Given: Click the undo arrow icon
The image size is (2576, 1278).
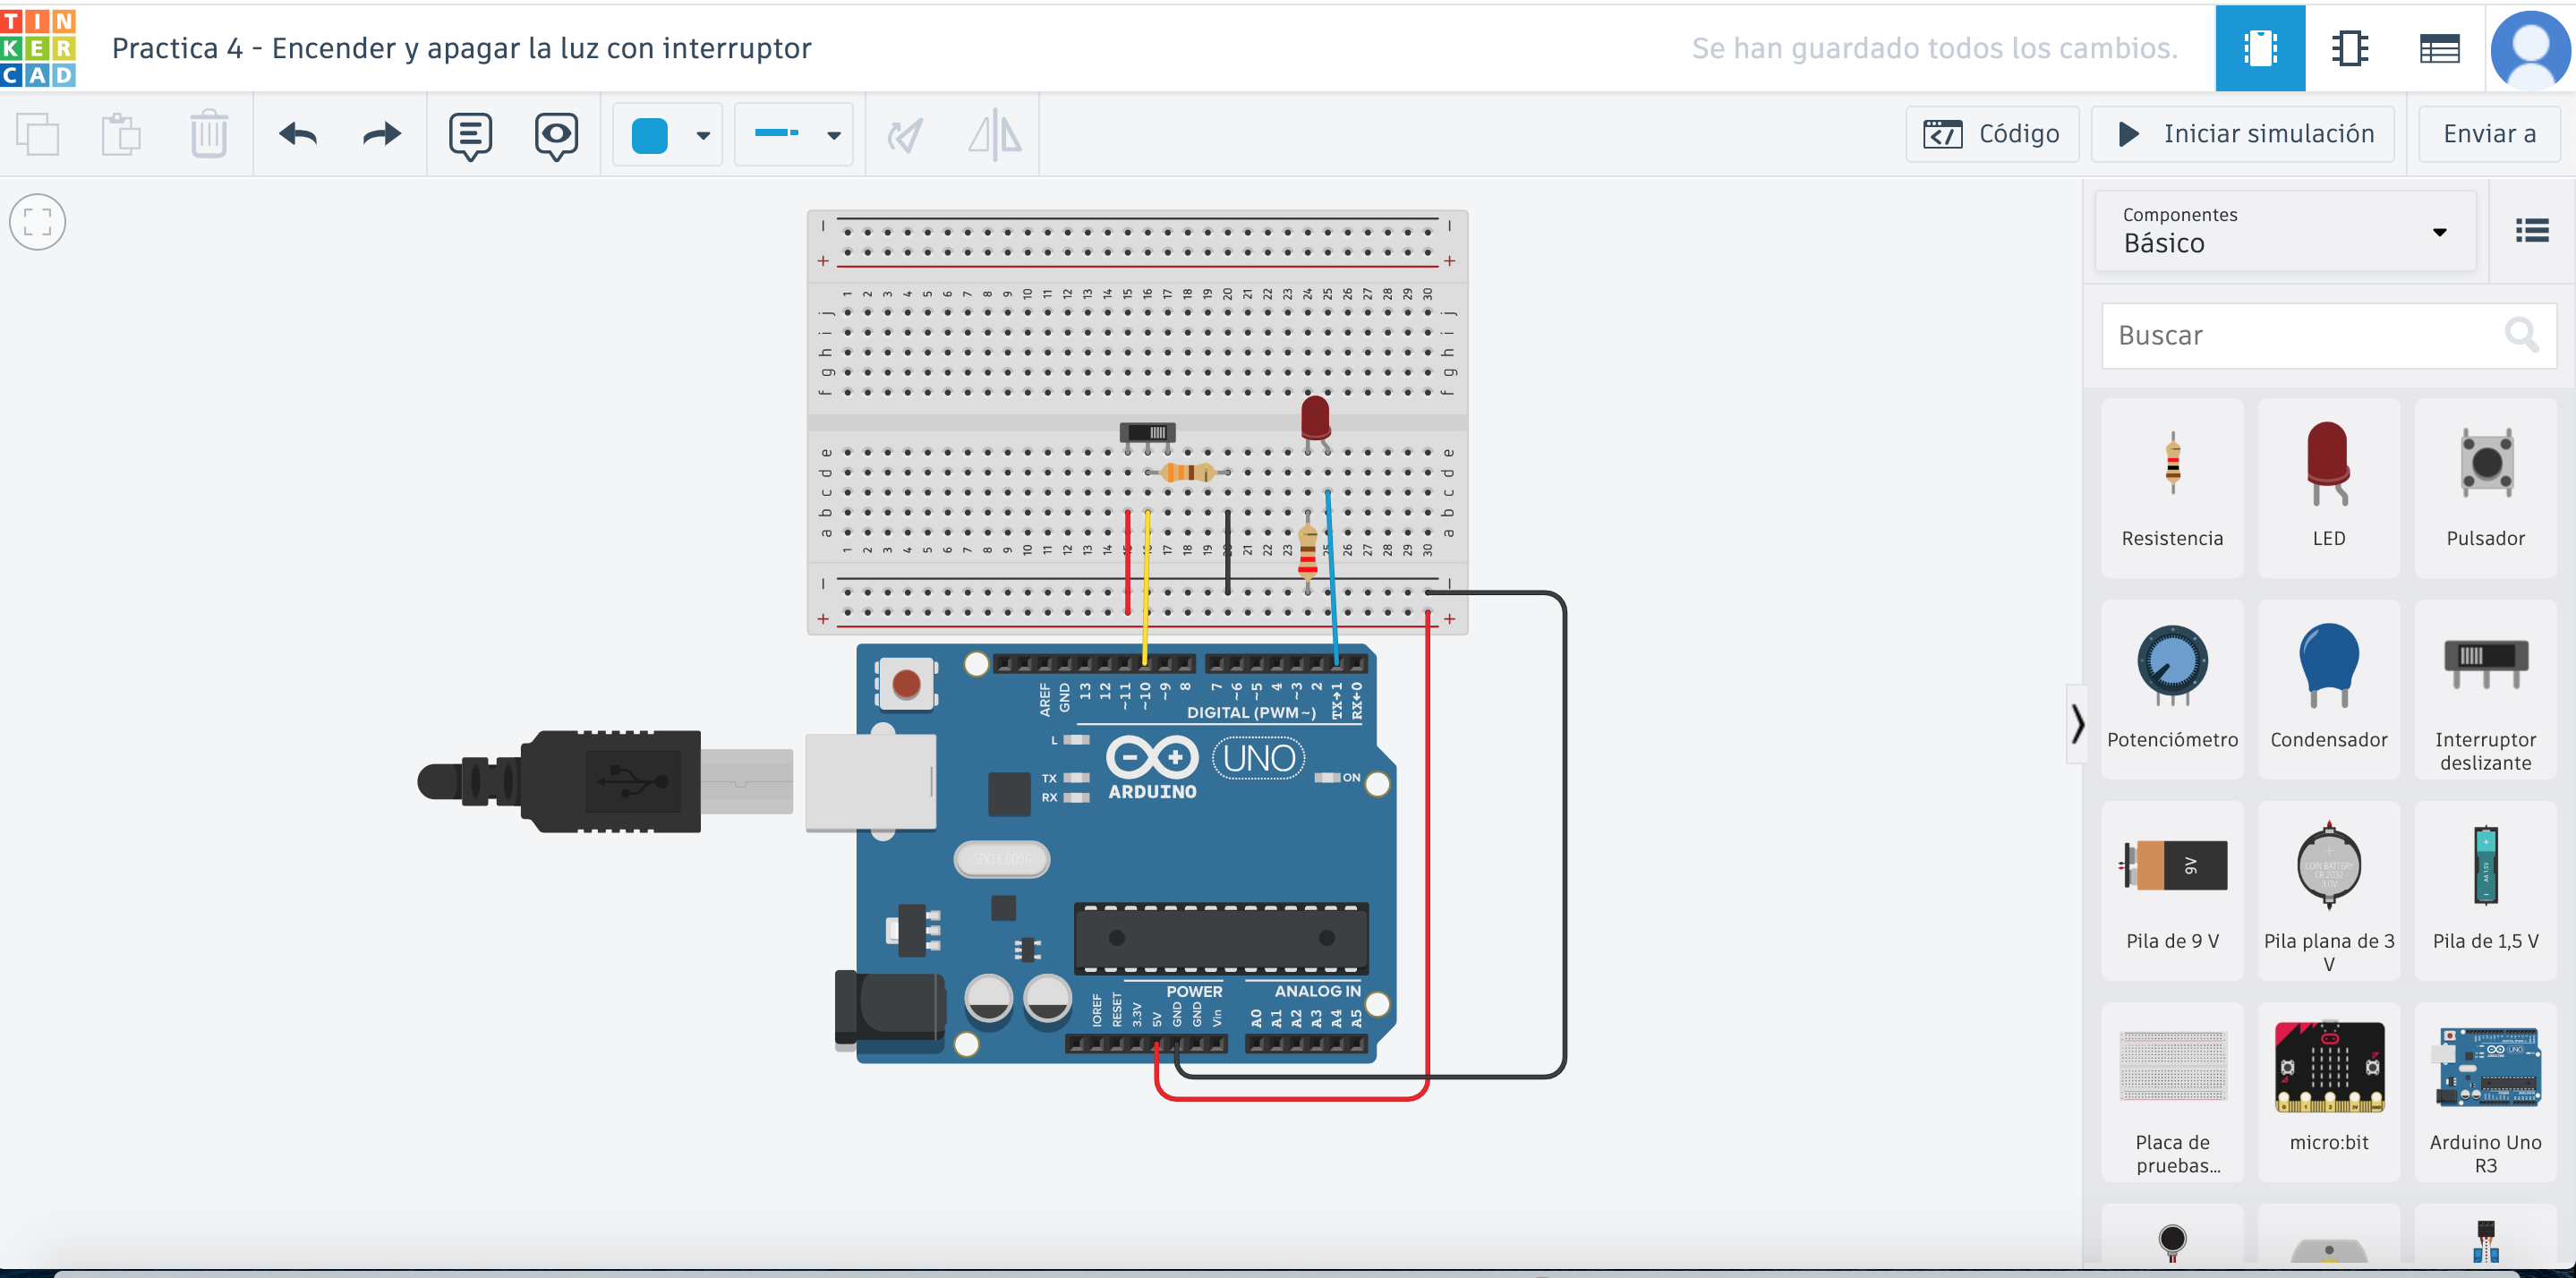Looking at the screenshot, I should (297, 134).
